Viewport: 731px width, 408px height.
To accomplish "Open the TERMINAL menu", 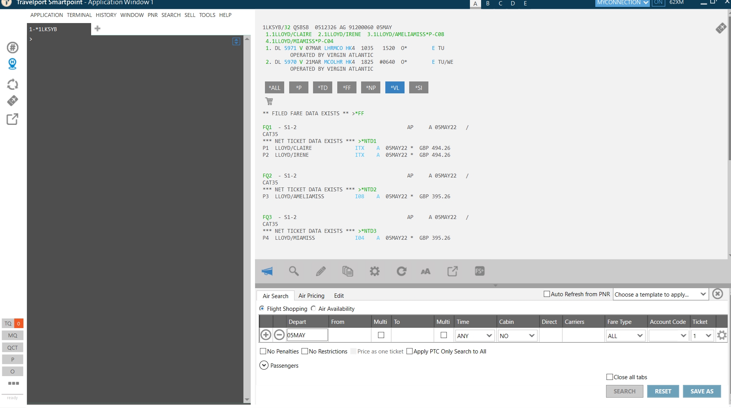I will (79, 15).
